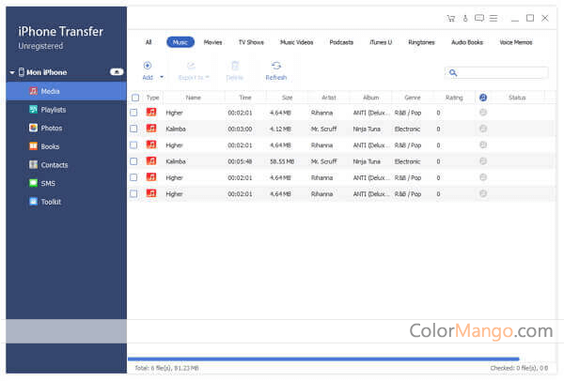The width and height of the screenshot is (564, 381).
Task: Open Contacts in the sidebar
Action: point(55,164)
